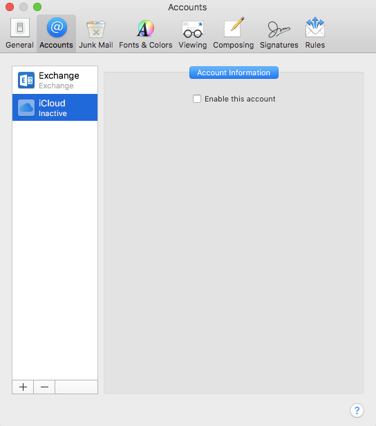Select the Accounts @ icon
This screenshot has width=376, height=426.
tap(57, 27)
